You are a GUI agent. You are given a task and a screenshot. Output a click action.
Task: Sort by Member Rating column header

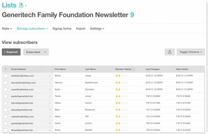123,69
